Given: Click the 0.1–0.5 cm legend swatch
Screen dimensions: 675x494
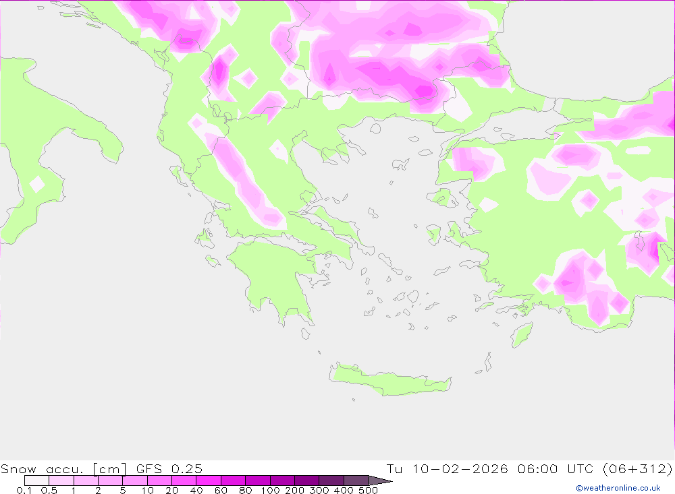Looking at the screenshot, I should pyautogui.click(x=36, y=481).
